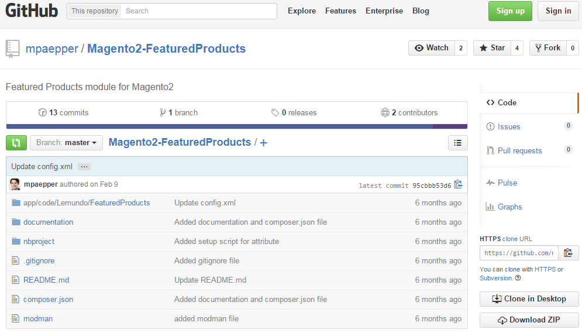Image resolution: width=582 pixels, height=333 pixels.
Task: Click the Watch button
Action: point(432,48)
